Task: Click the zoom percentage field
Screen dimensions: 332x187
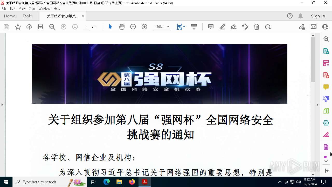Action: (159, 27)
